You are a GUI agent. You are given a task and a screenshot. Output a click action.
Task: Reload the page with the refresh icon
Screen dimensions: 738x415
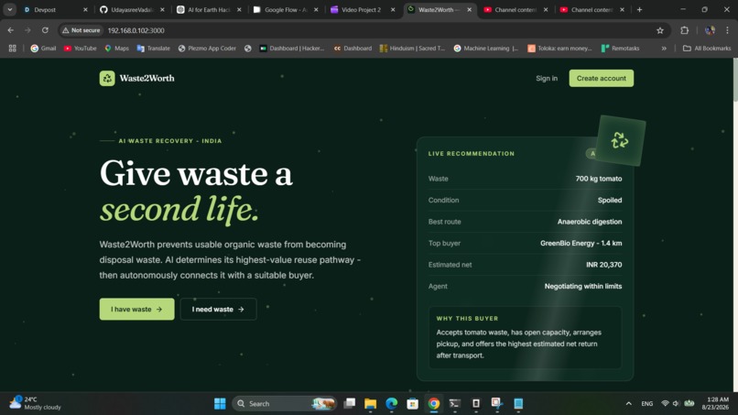(x=45, y=30)
